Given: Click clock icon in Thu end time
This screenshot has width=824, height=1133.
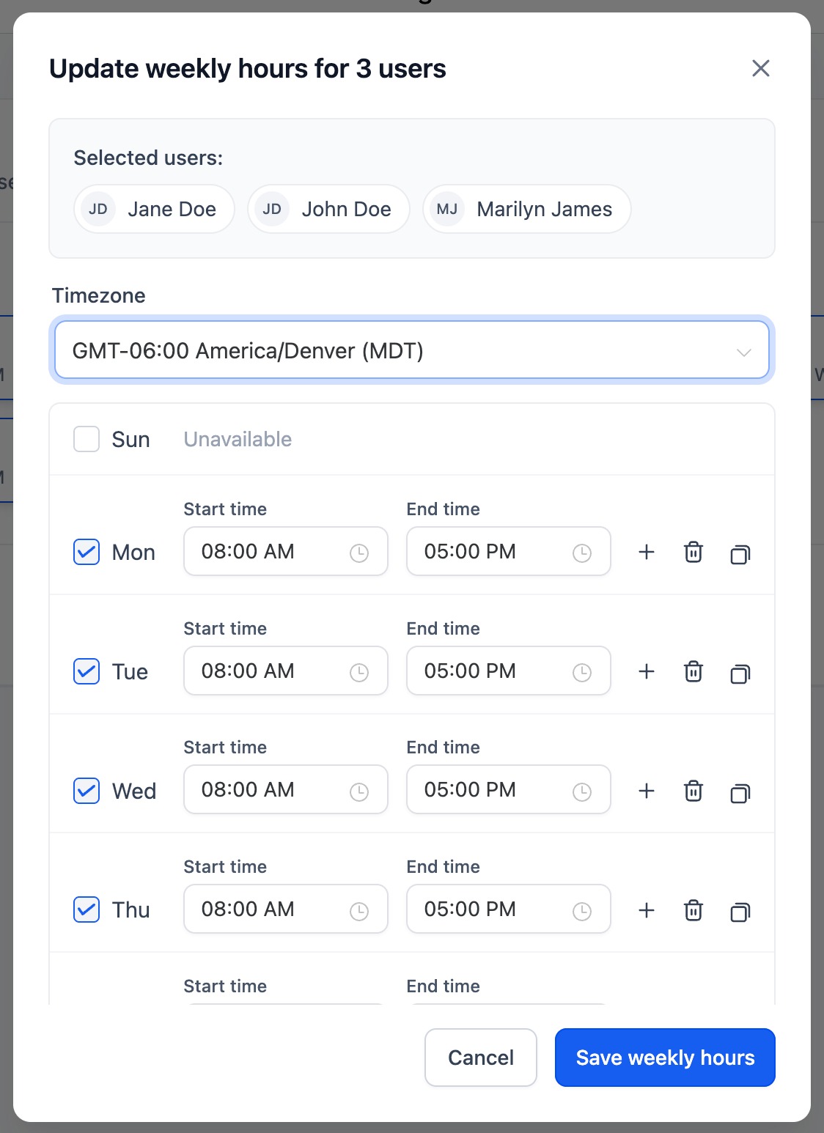Looking at the screenshot, I should 582,911.
